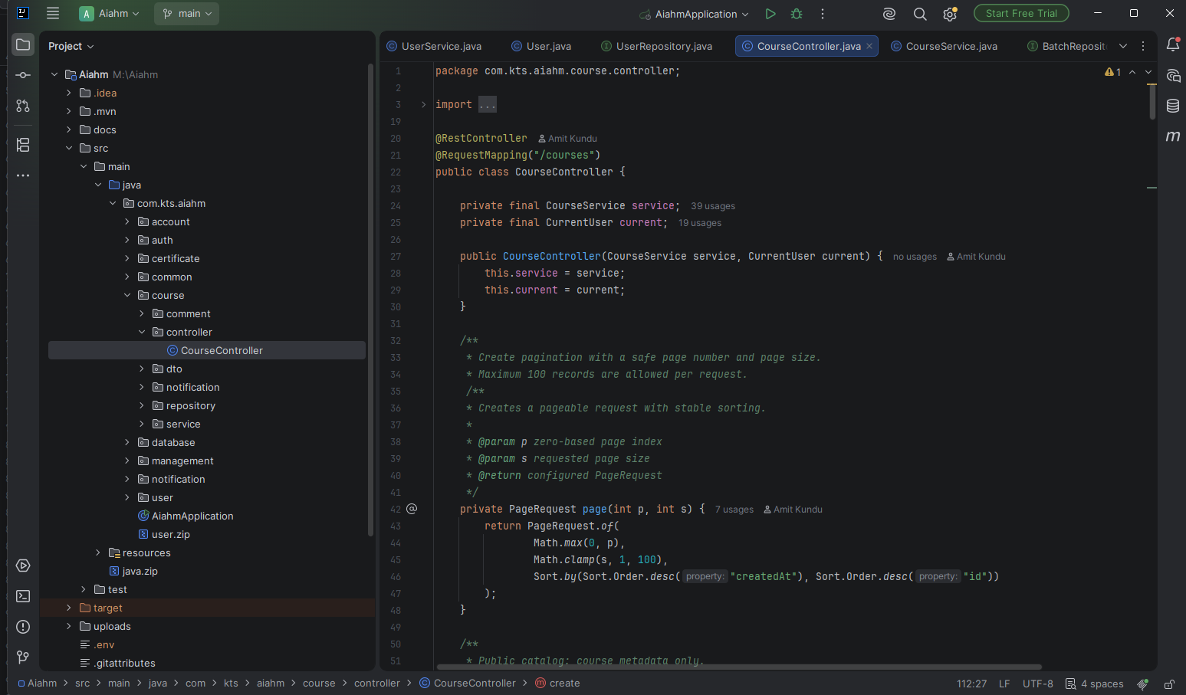Open the Pull Requests tool window

tap(23, 106)
